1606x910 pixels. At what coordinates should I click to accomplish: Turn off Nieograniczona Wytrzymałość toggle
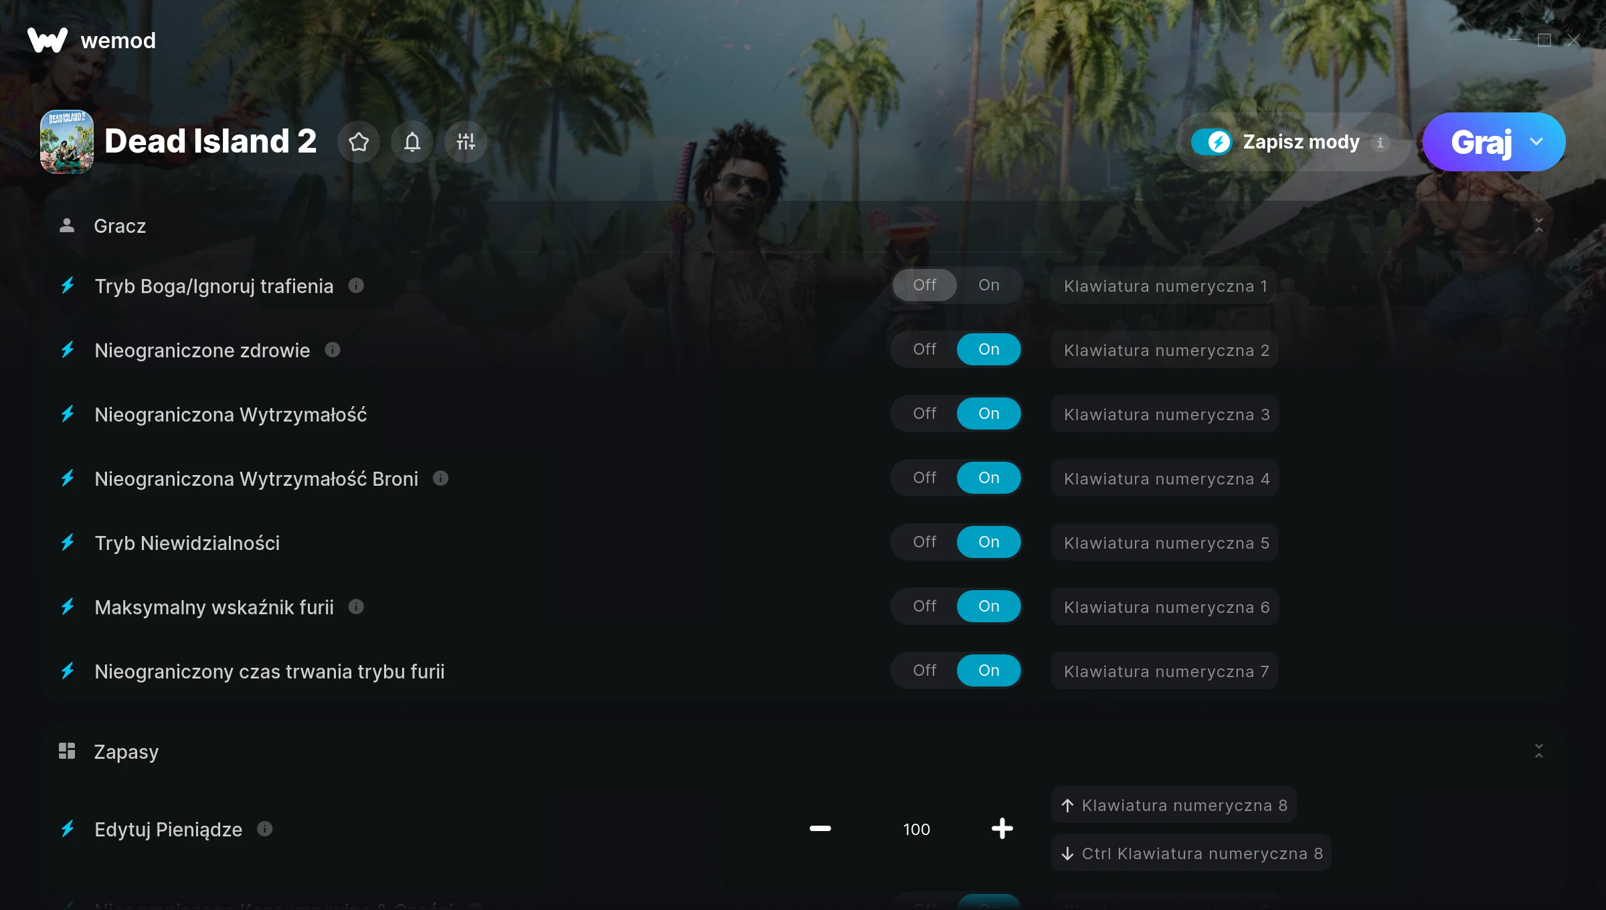click(925, 414)
